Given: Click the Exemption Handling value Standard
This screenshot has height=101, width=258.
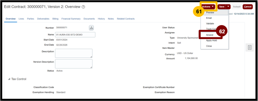Looking at the screenshot, I should [x=61, y=92].
